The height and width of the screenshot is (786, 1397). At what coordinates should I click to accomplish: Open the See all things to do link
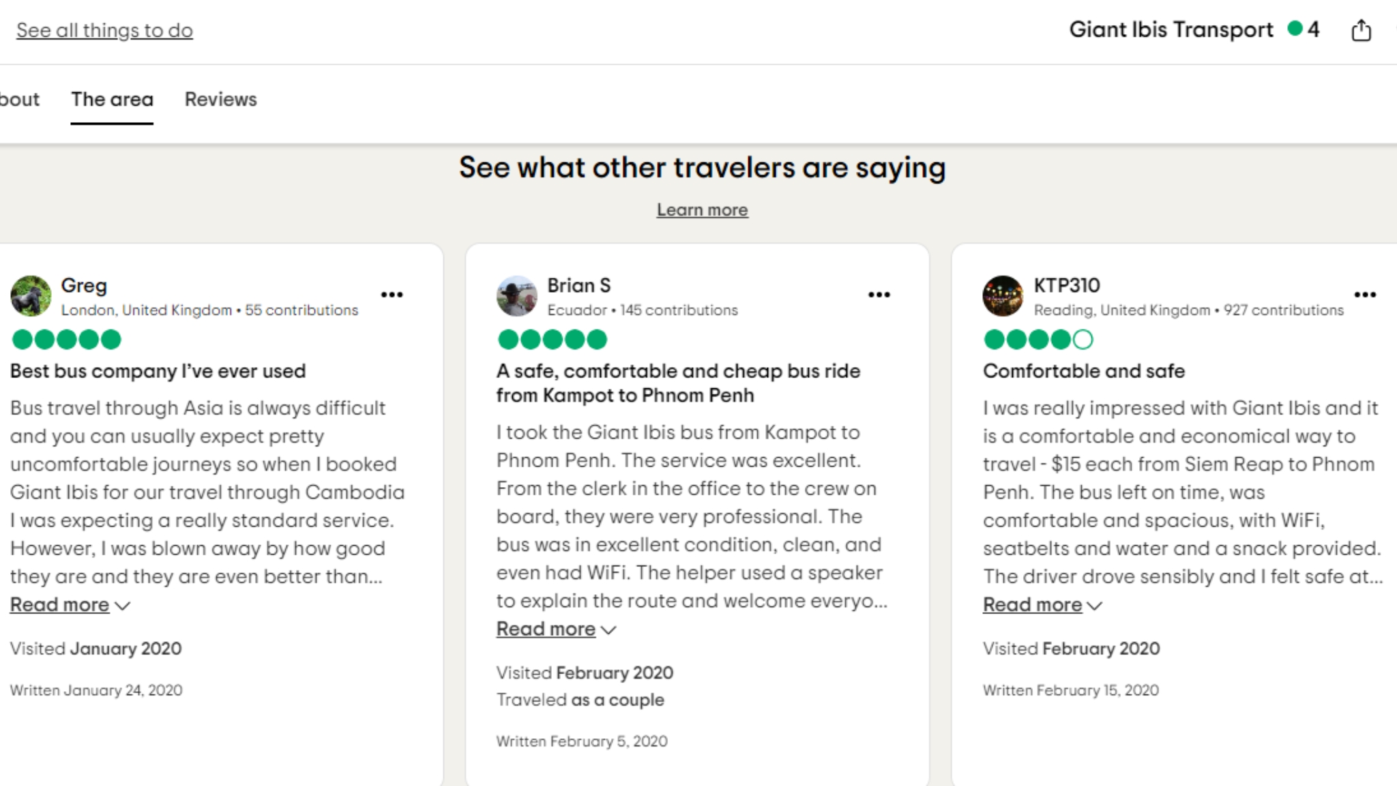coord(104,30)
